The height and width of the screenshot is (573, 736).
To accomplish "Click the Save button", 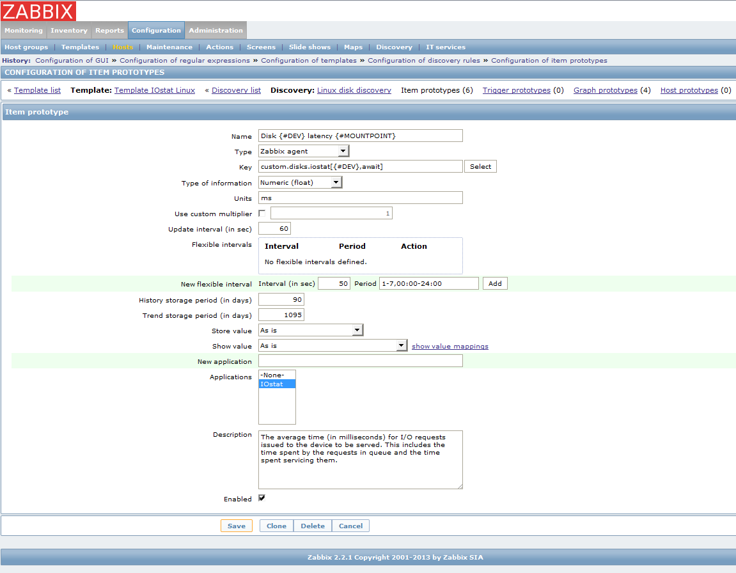I will tap(236, 526).
